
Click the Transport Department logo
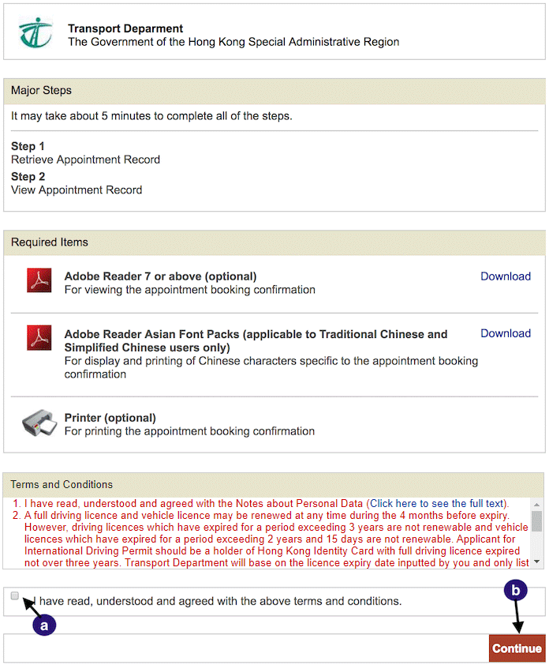click(35, 33)
